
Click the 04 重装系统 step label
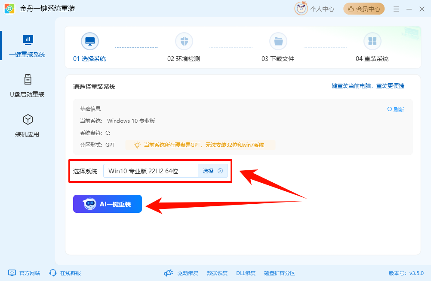click(372, 59)
